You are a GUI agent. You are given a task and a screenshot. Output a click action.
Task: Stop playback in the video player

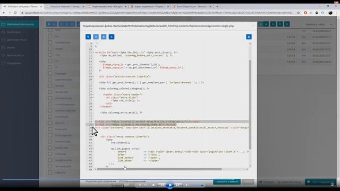point(154,185)
